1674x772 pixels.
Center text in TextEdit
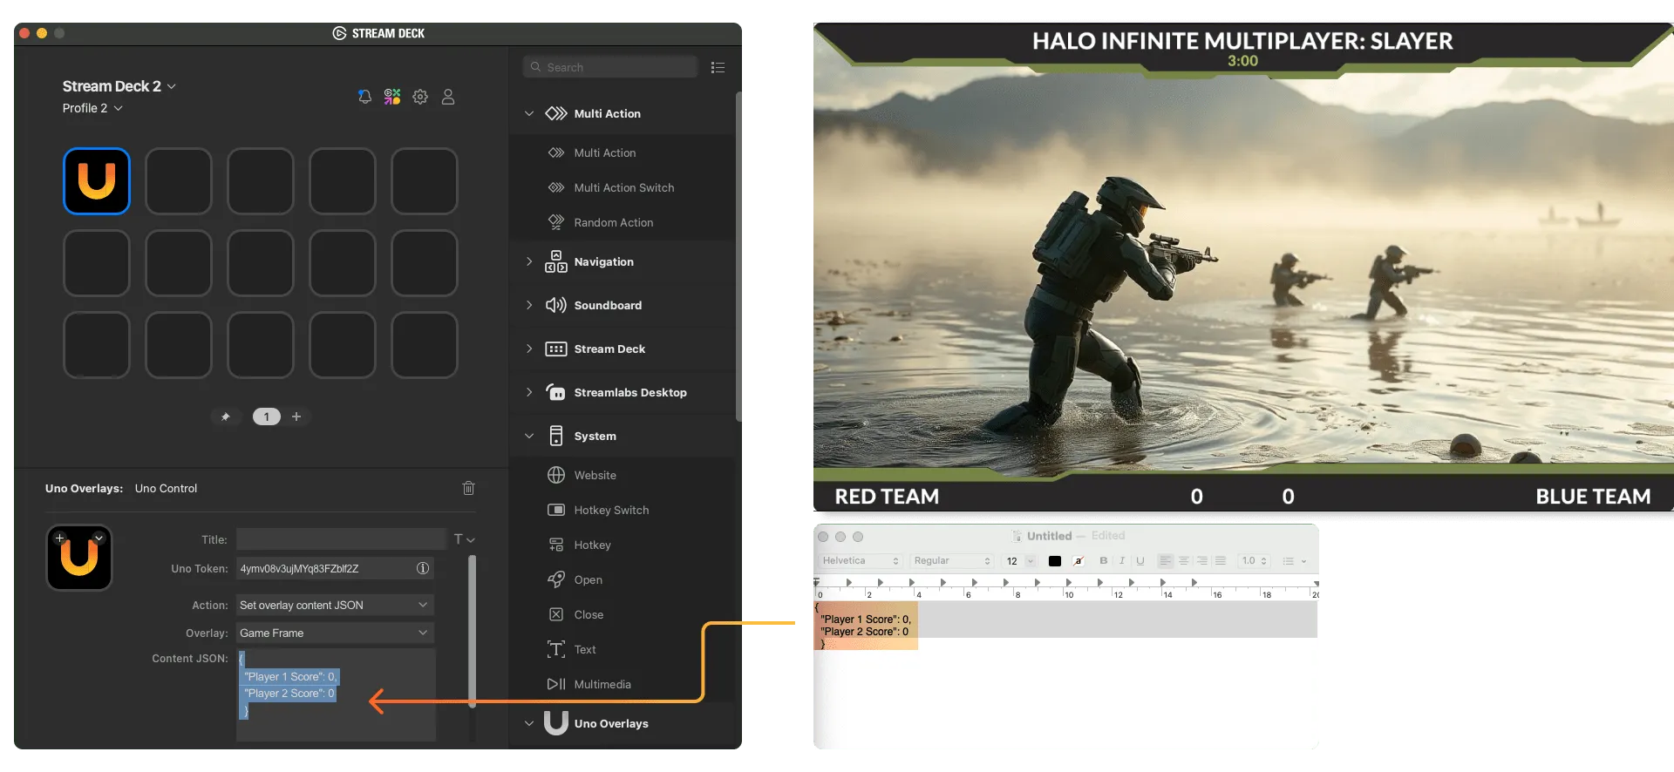click(1184, 561)
